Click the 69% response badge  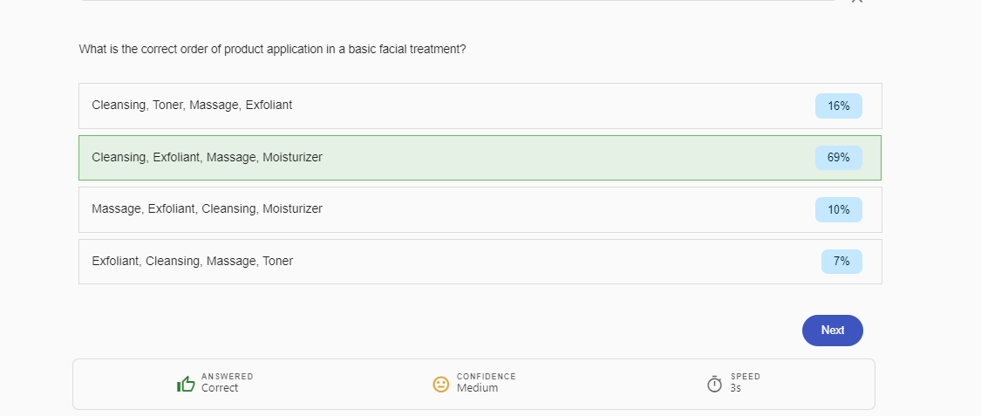pos(839,158)
